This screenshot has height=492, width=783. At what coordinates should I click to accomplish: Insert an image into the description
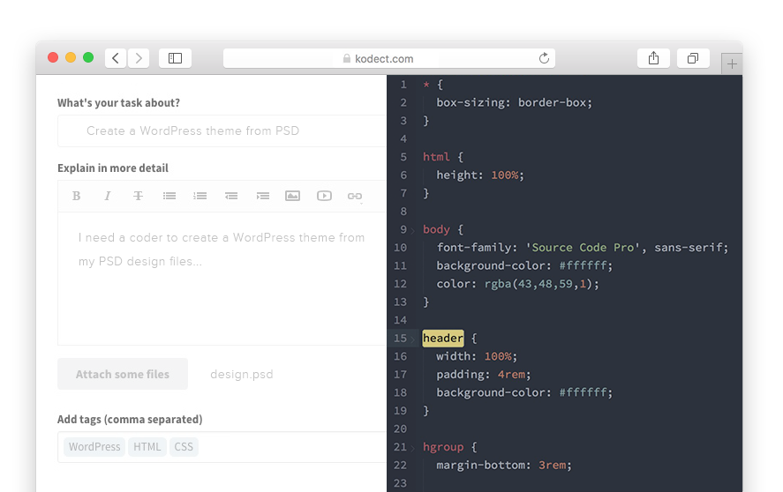[292, 196]
